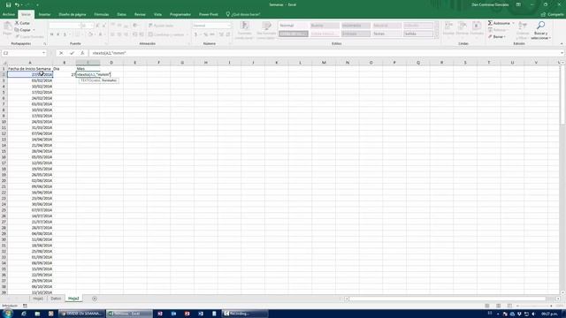Open the number format combo box
The image size is (566, 318).
click(211, 26)
